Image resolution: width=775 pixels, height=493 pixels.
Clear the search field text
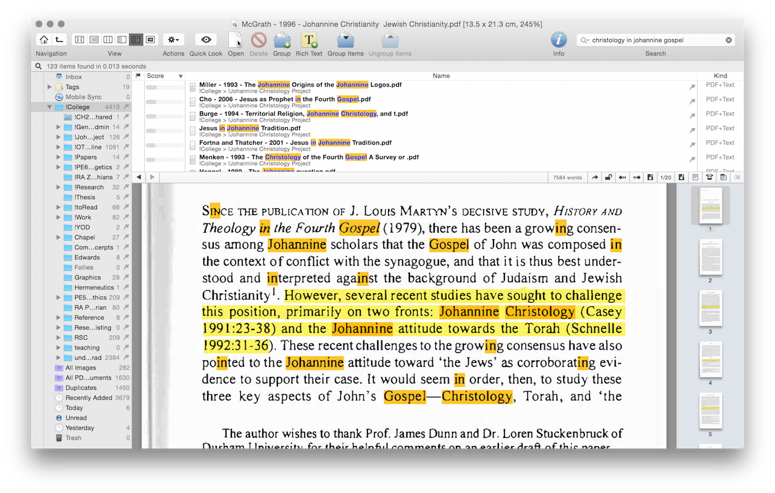729,41
